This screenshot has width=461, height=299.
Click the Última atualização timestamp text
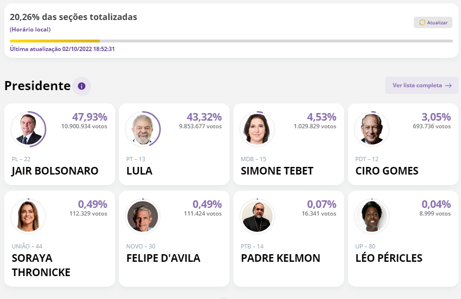pyautogui.click(x=62, y=49)
